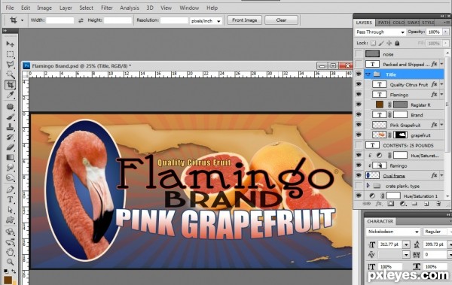Viewport: 452px width, 285px height.
Task: Lock all layer attributes
Action: coord(397,43)
